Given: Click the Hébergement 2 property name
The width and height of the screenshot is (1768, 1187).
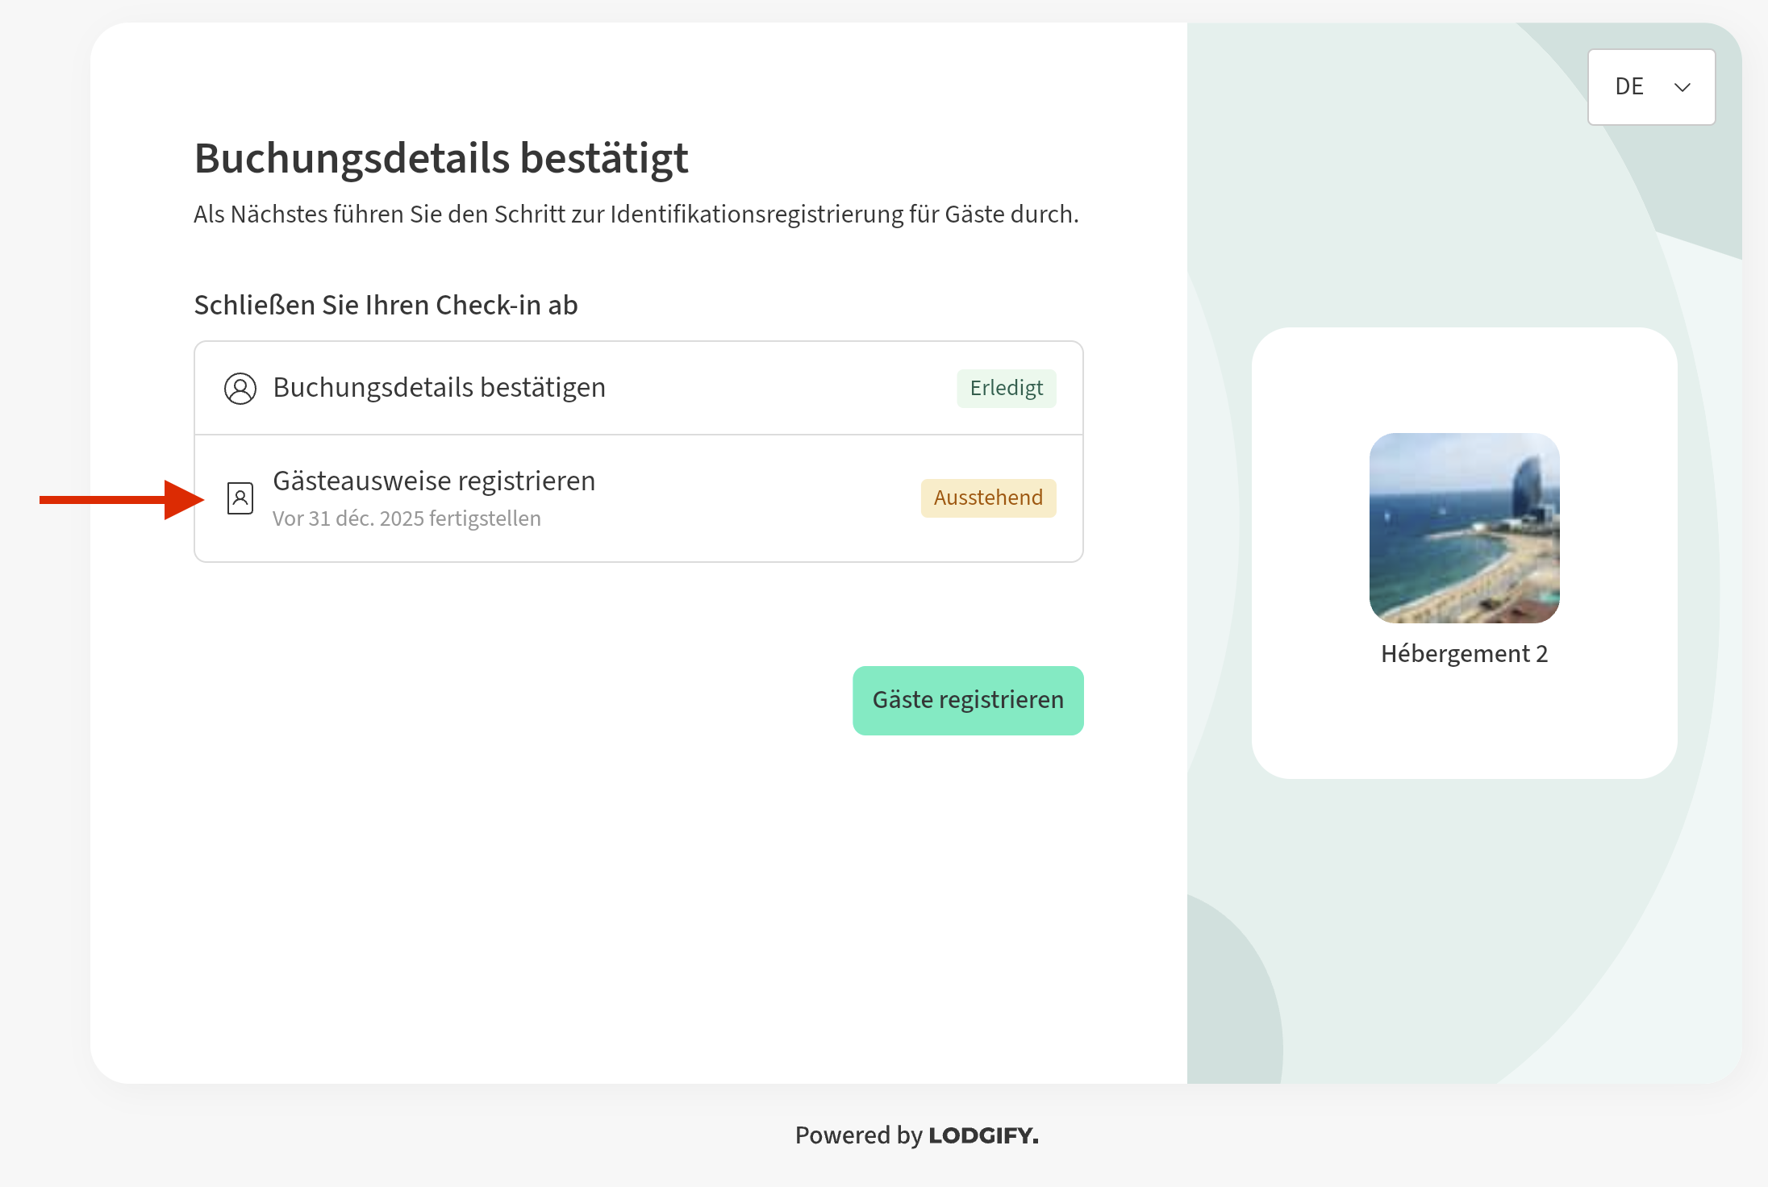Looking at the screenshot, I should [x=1464, y=654].
